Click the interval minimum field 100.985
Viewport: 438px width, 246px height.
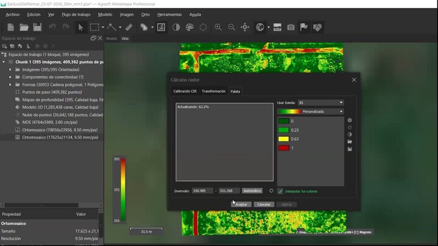202,191
